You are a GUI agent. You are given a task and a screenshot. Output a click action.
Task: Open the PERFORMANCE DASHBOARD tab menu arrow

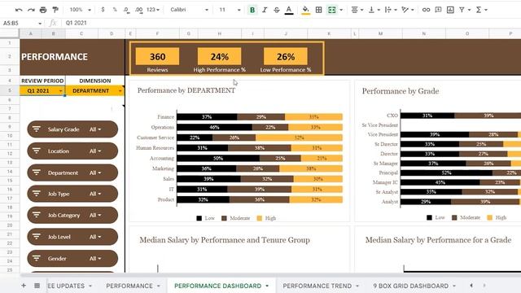pos(267,286)
